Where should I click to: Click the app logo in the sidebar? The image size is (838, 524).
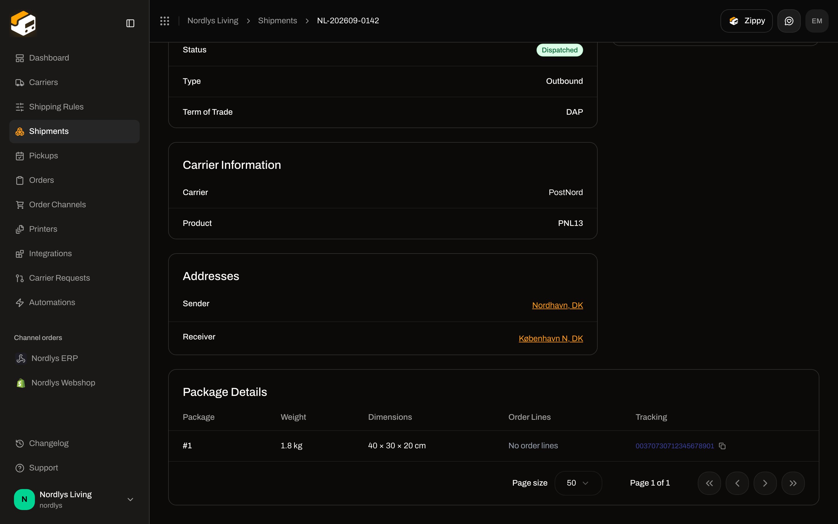pyautogui.click(x=23, y=23)
